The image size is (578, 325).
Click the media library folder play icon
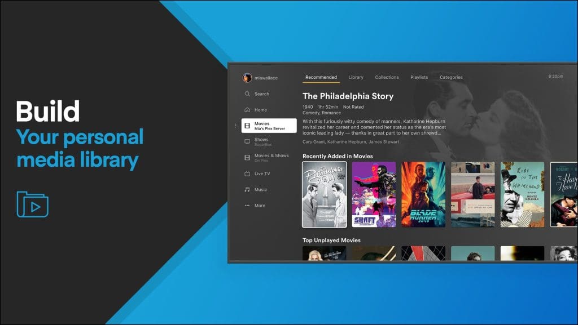pyautogui.click(x=32, y=204)
